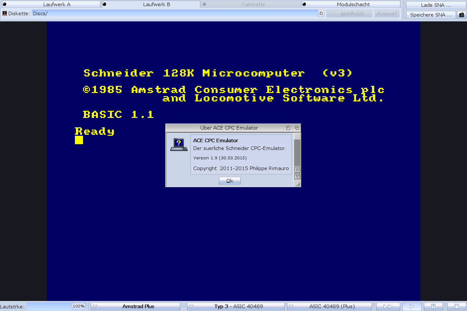This screenshot has width=467, height=311.
Task: Click the depth gadget in about dialog title bar
Action: tap(297, 128)
